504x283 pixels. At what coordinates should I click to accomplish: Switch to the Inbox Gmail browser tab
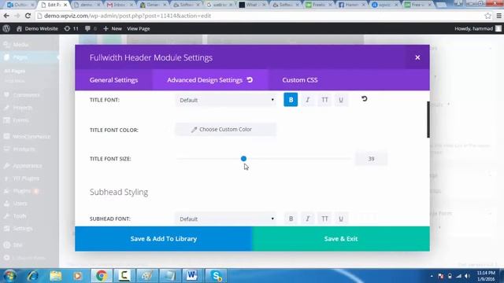coord(120,5)
